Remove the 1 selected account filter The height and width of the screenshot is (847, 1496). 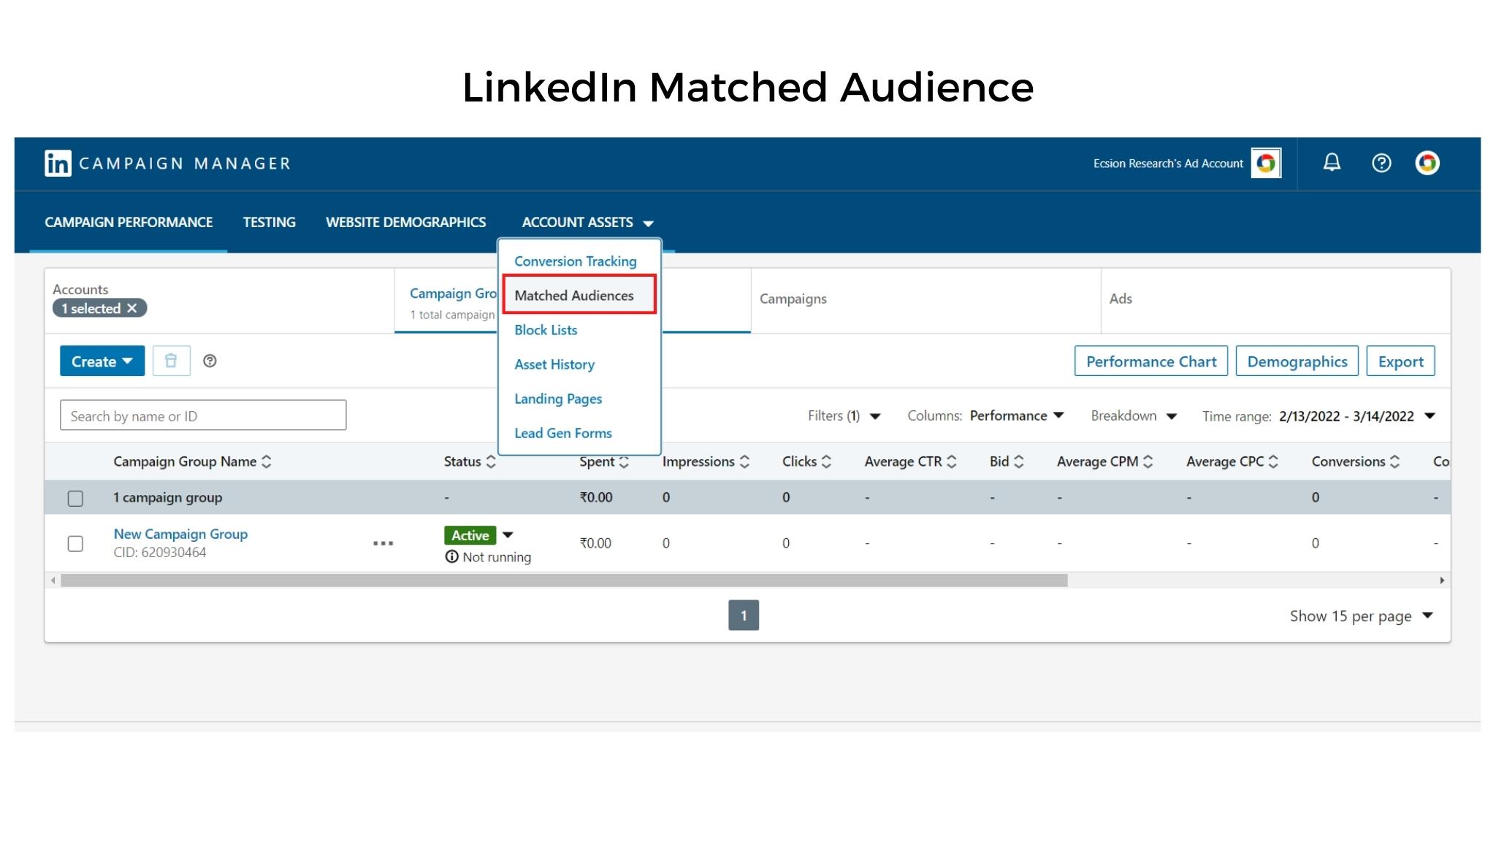(131, 308)
